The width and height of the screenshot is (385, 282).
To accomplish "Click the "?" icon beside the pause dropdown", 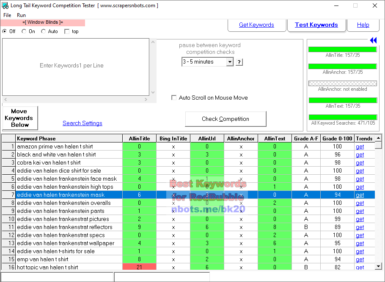I will tap(239, 62).
